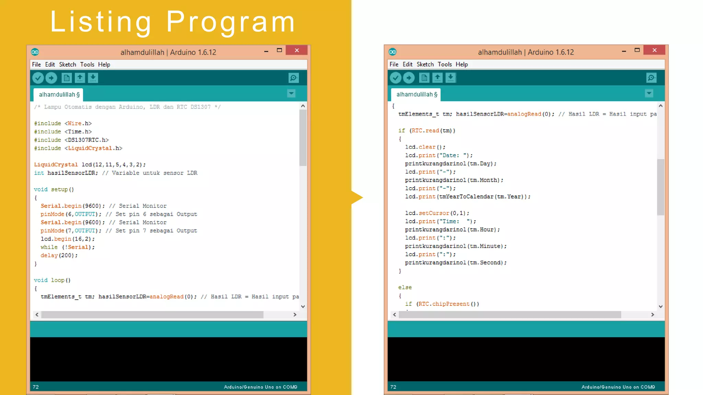Open Serial Monitor in right Arduino window
The width and height of the screenshot is (703, 395).
(x=651, y=78)
